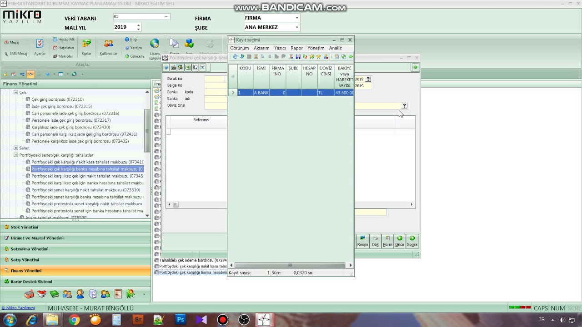Click refresh icon in Kayıt seçimi toolbar
This screenshot has width=582, height=327.
coord(235,57)
